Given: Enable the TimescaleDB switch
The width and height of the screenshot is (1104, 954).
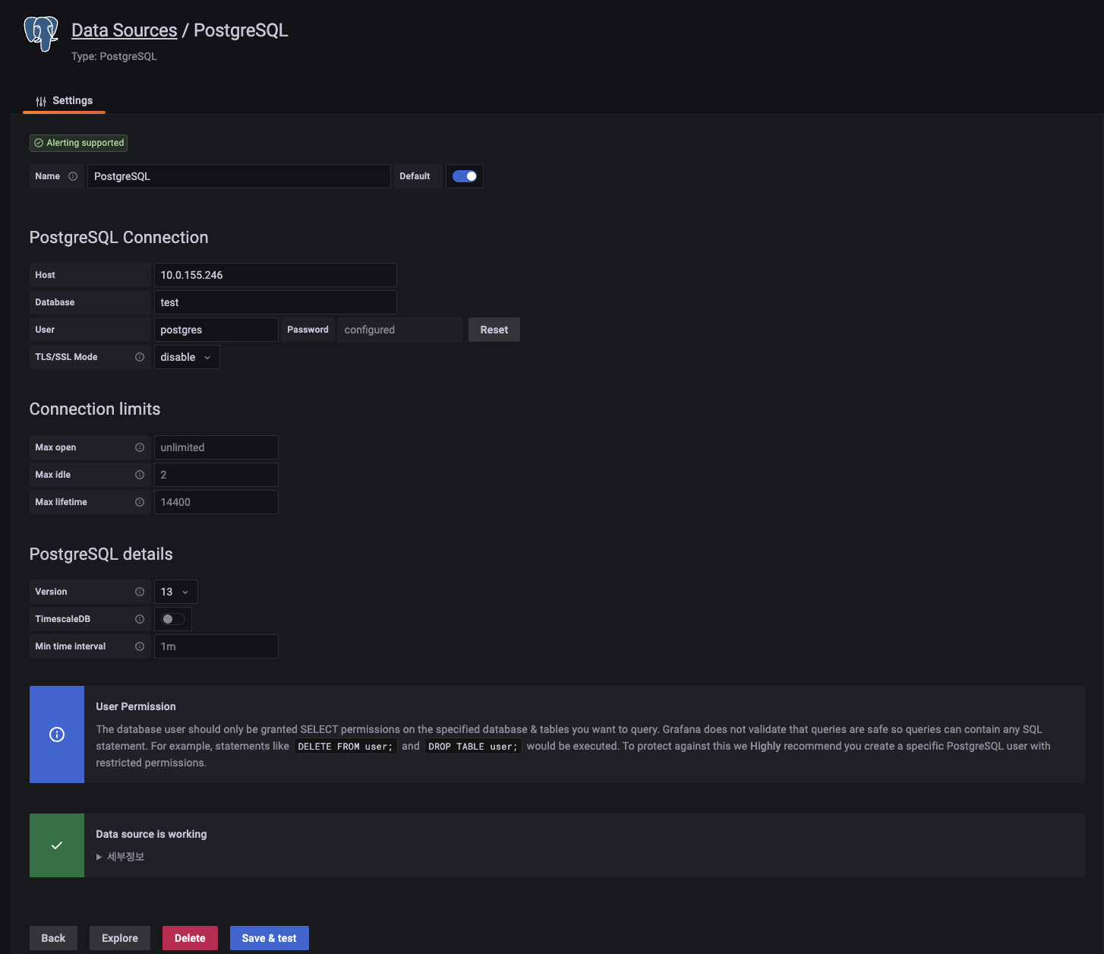Looking at the screenshot, I should [x=173, y=619].
